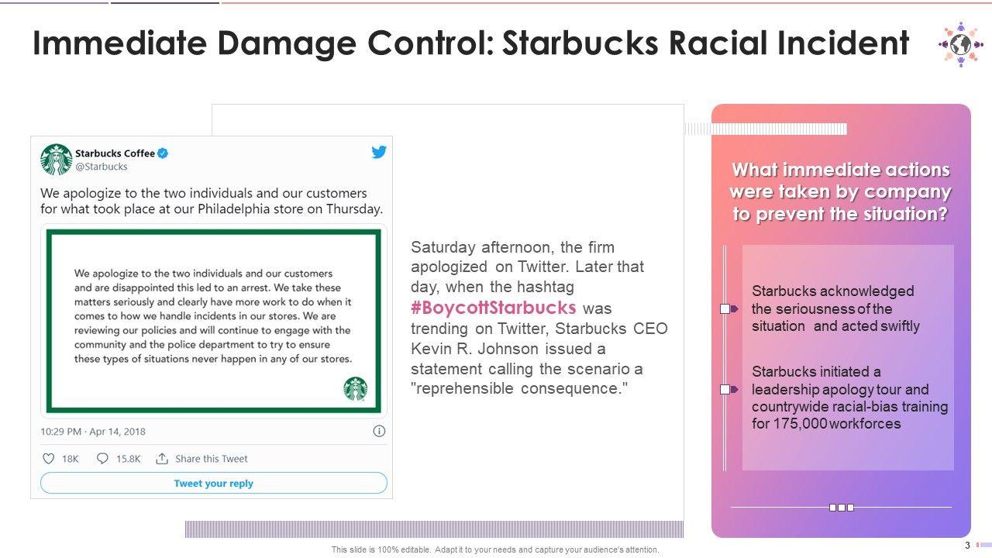Select the heading What immediate actions were taken
This screenshot has height=558, width=992.
coord(841,191)
